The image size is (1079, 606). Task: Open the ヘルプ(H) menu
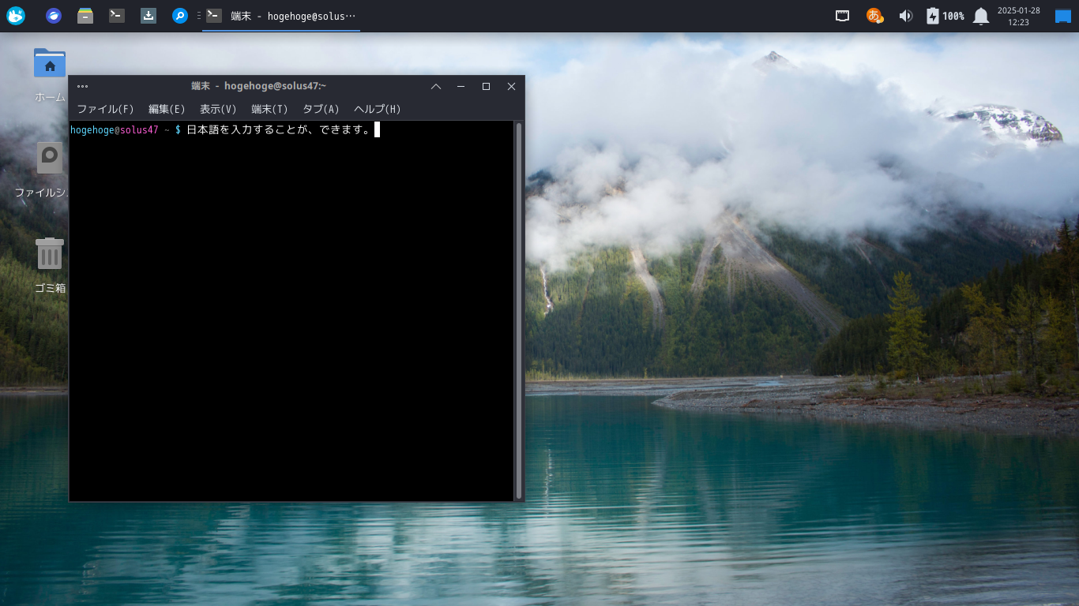point(377,109)
